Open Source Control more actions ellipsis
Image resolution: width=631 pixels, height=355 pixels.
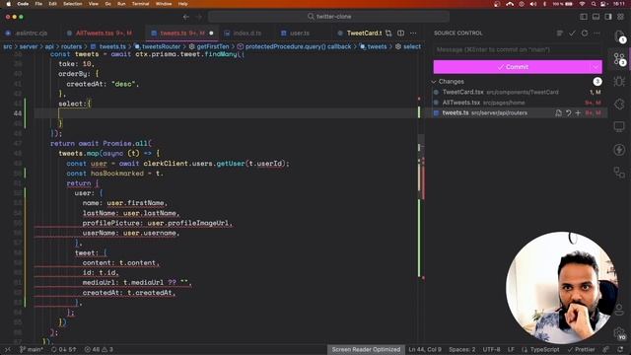pos(596,33)
